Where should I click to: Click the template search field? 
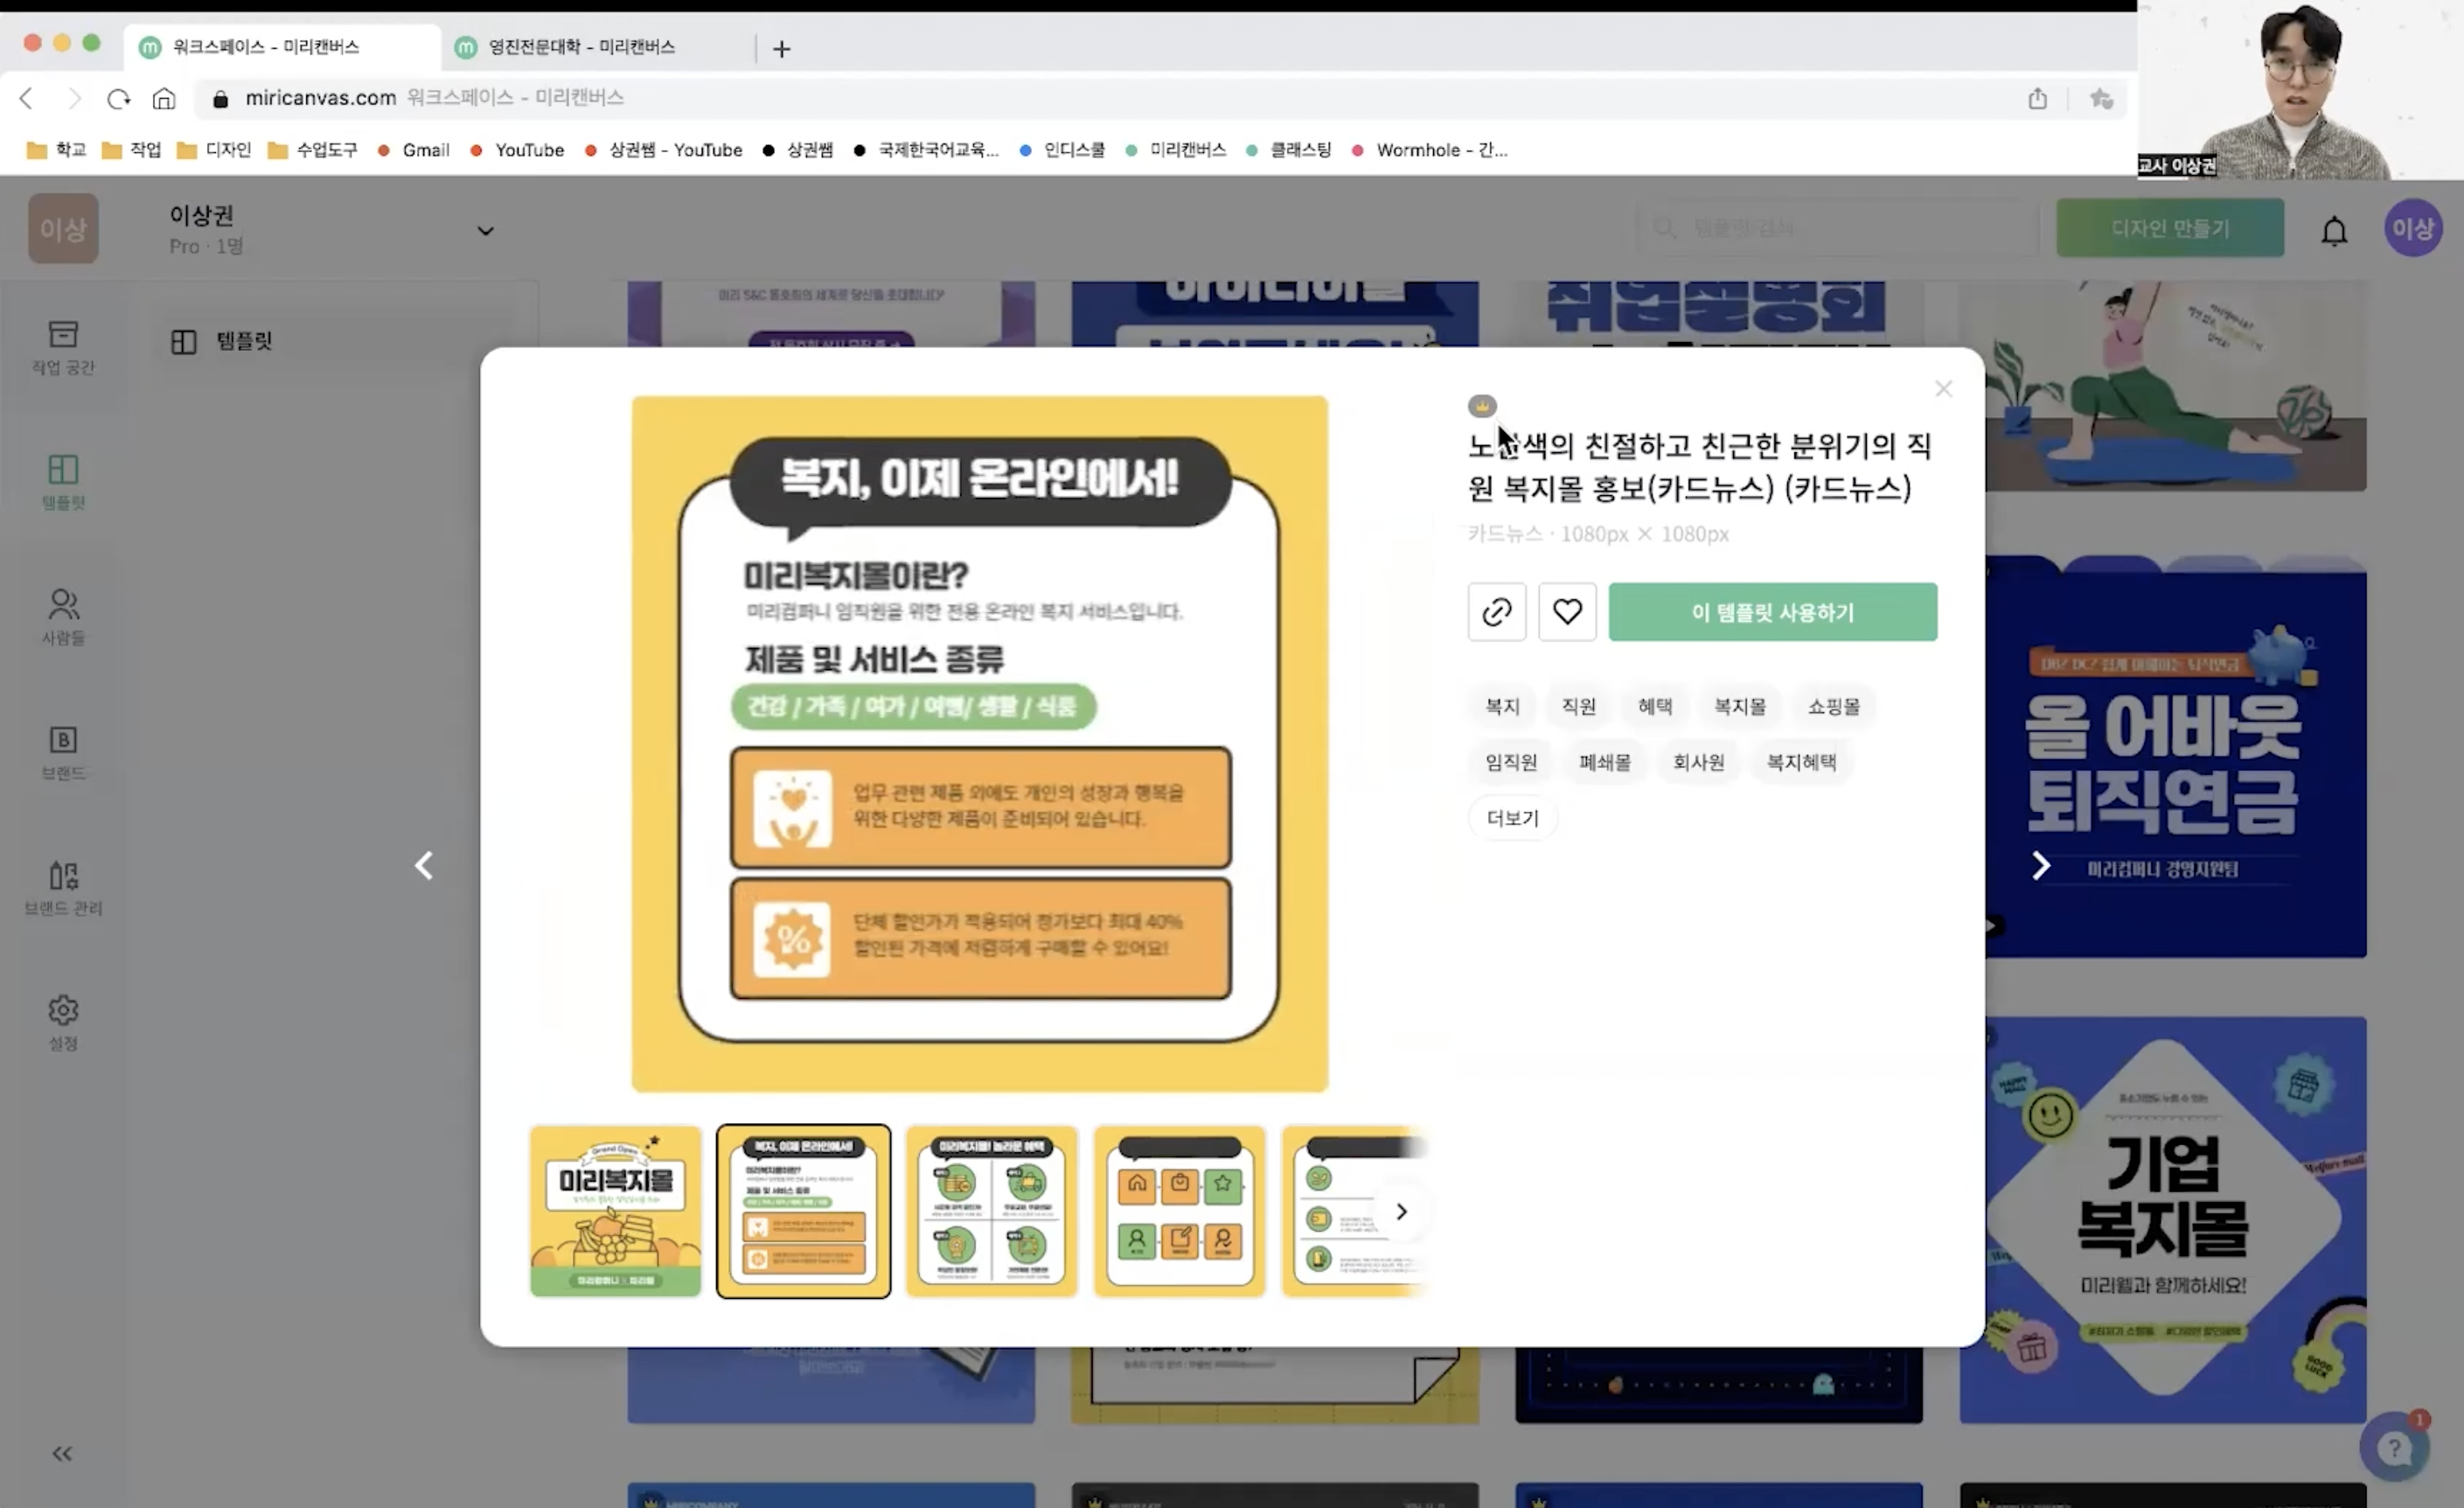[x=1838, y=228]
